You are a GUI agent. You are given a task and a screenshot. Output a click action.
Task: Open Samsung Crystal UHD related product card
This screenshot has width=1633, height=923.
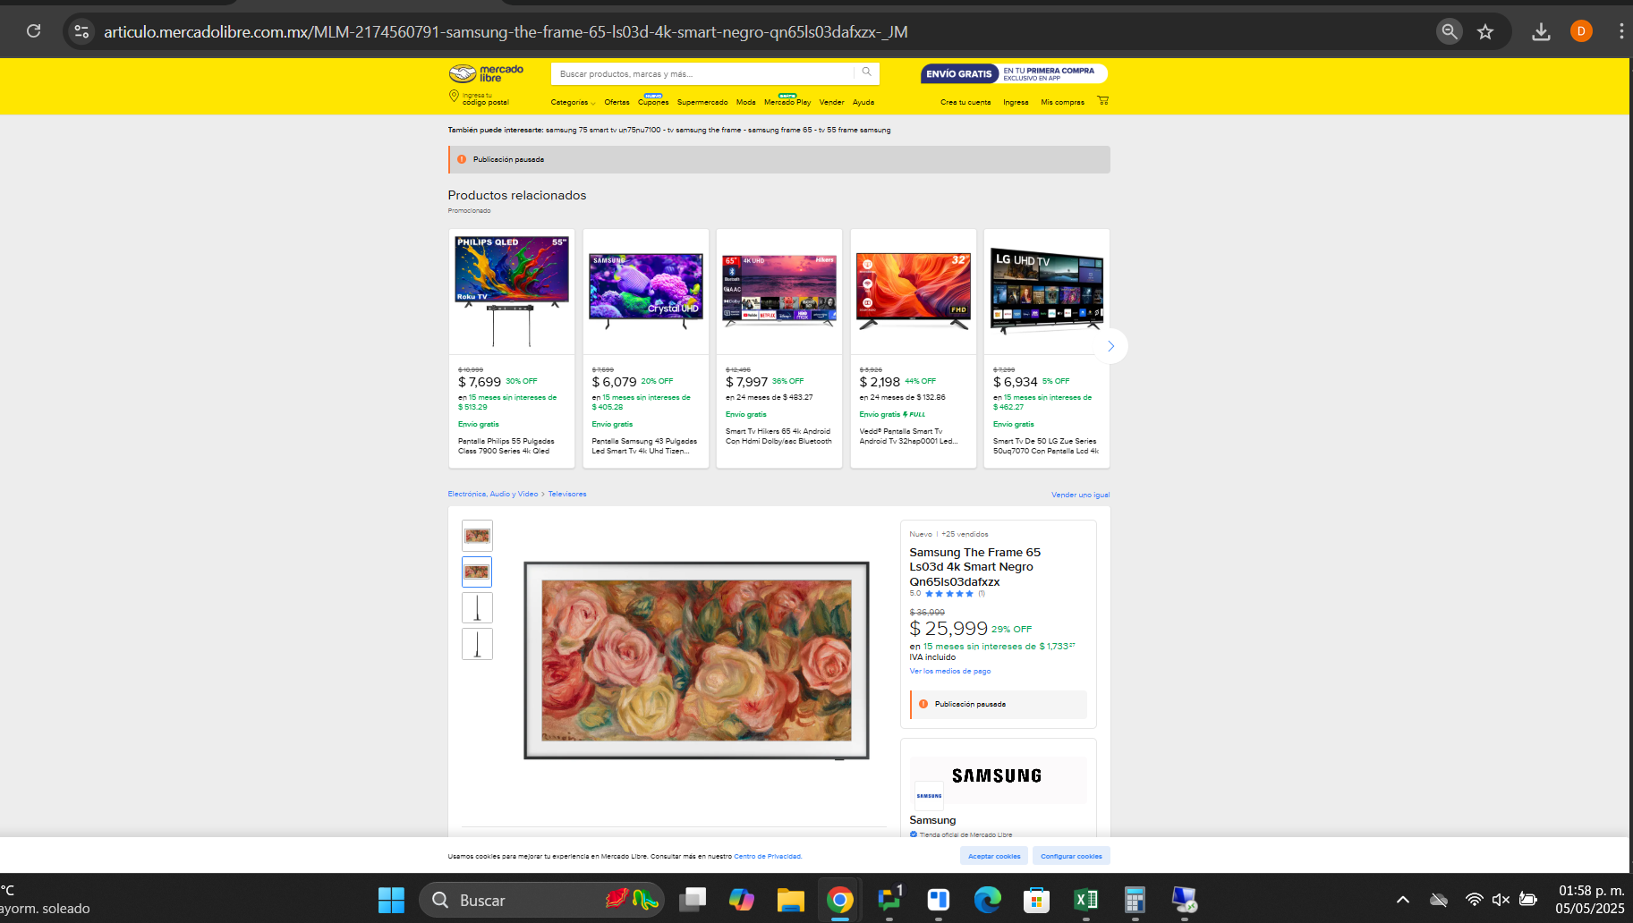point(646,348)
